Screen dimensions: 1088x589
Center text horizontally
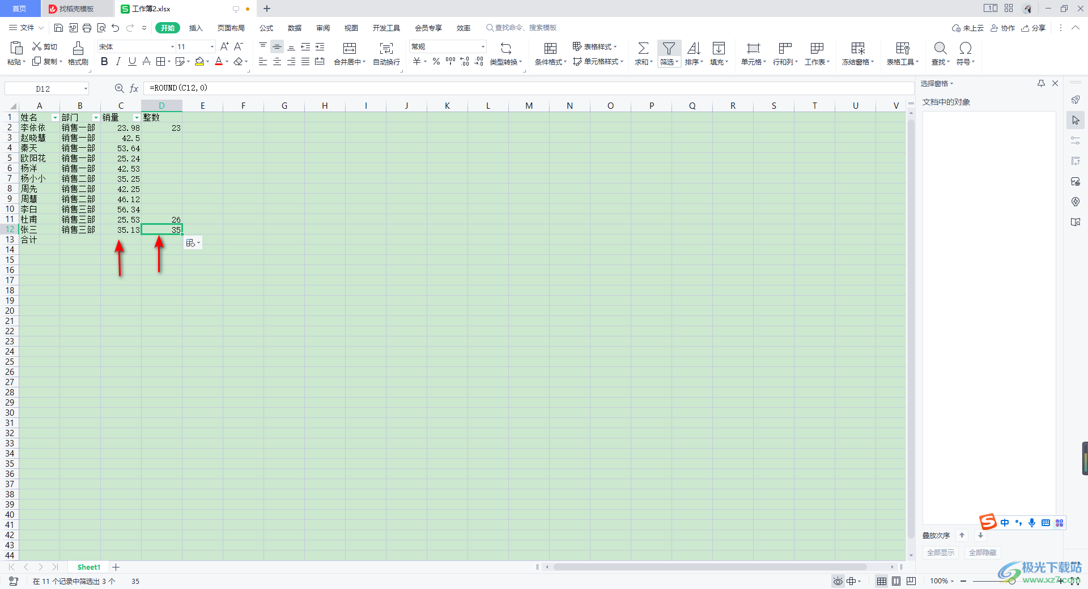[x=277, y=62]
